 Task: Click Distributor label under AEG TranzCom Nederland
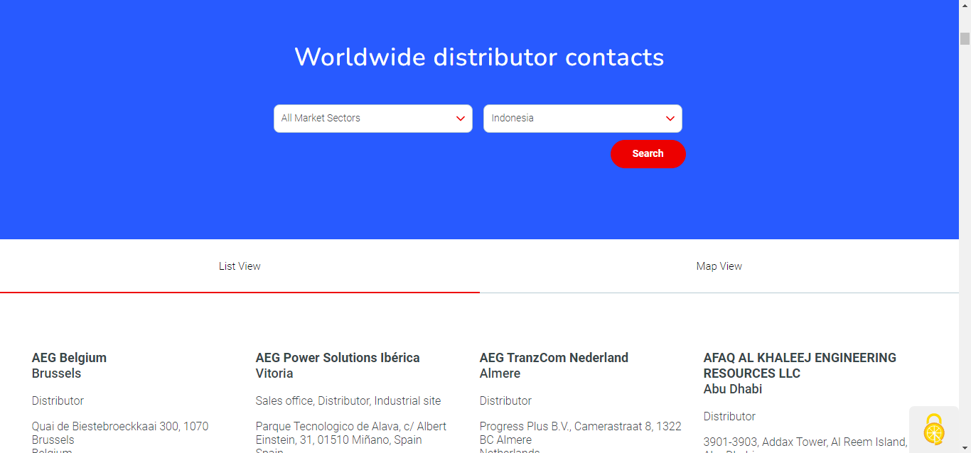505,401
